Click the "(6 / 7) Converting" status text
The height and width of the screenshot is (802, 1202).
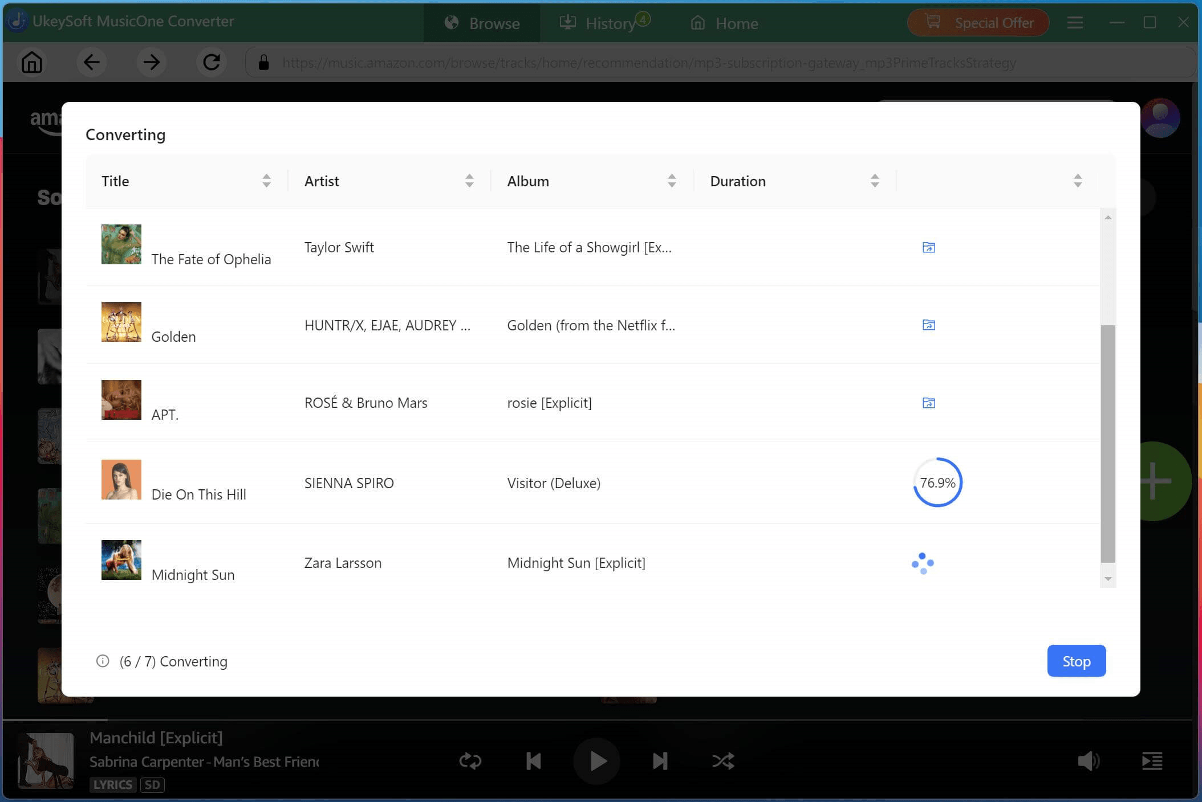tap(173, 661)
